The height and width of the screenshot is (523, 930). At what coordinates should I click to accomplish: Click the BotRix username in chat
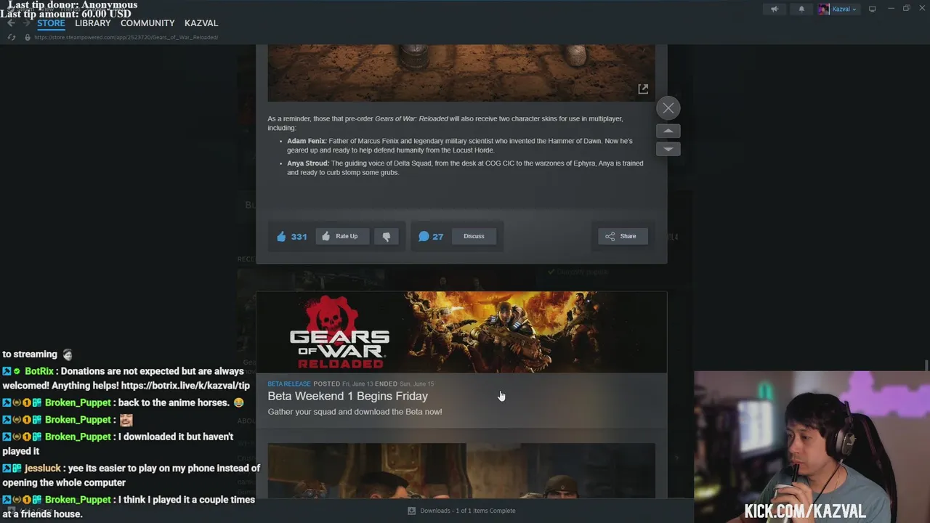point(39,371)
